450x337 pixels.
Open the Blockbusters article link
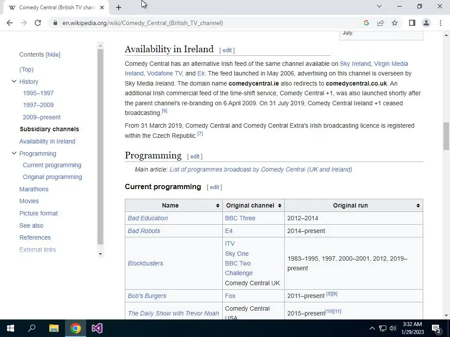click(145, 263)
